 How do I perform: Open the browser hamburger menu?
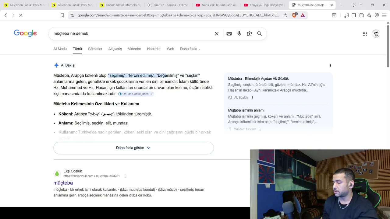tap(384, 15)
